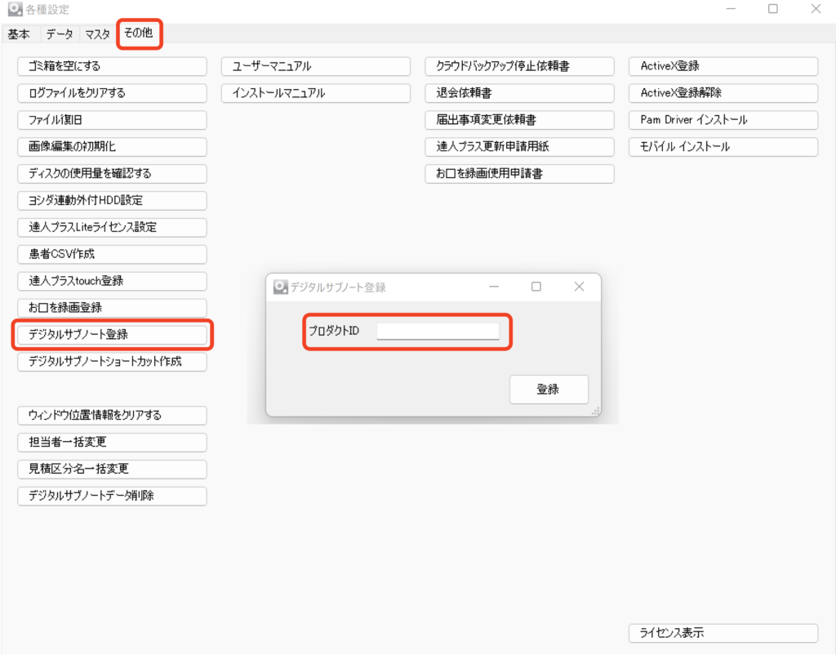
Task: Open the ユーザーマニュアル
Action: 315,66
